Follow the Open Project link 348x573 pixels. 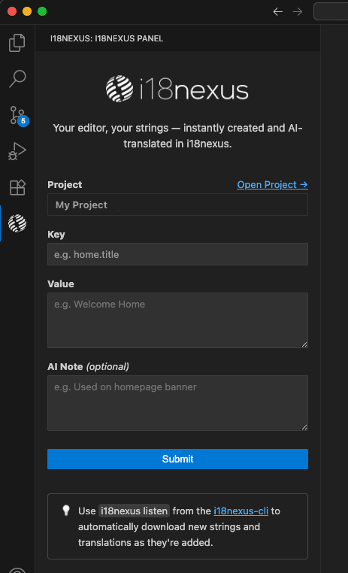pos(272,184)
